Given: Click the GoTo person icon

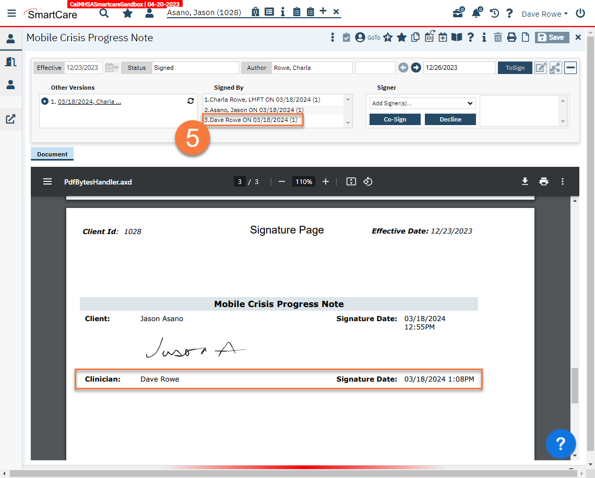Looking at the screenshot, I should click(x=360, y=37).
